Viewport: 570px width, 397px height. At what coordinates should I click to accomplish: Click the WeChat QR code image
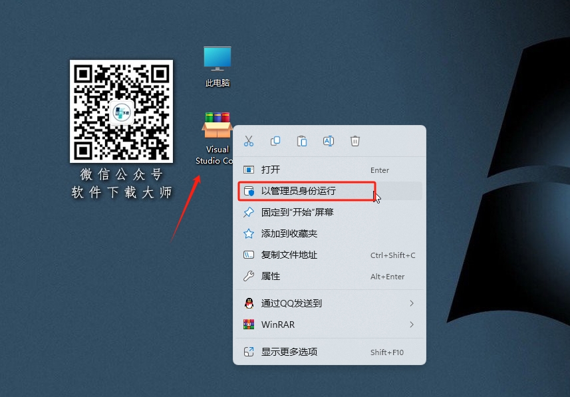(x=122, y=111)
